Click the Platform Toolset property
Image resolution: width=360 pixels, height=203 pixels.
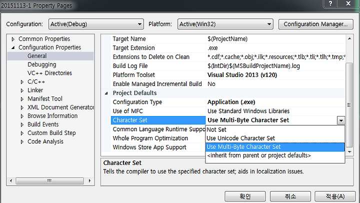coord(134,75)
